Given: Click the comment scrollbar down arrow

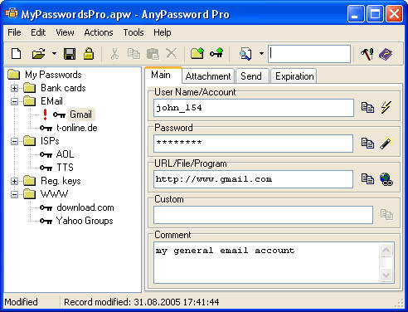Looking at the screenshot, I should (386, 275).
